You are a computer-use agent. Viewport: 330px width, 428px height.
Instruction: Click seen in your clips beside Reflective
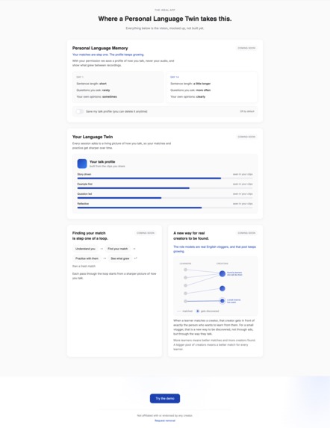[243, 204]
